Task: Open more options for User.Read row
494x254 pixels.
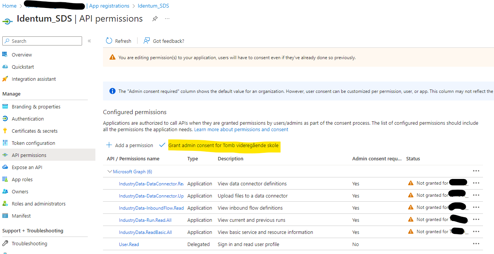Action: pos(476,244)
